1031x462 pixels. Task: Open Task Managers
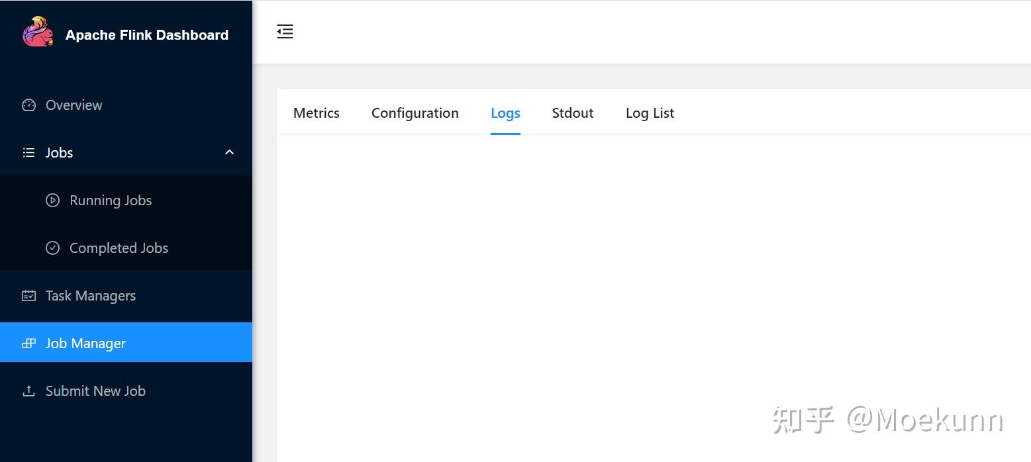[x=126, y=296]
